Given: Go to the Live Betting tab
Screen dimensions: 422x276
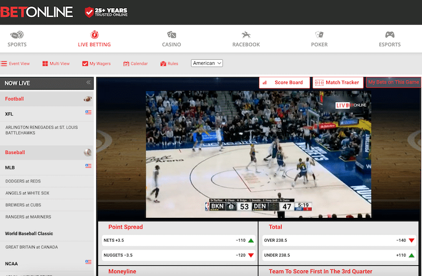Looking at the screenshot, I should [94, 39].
